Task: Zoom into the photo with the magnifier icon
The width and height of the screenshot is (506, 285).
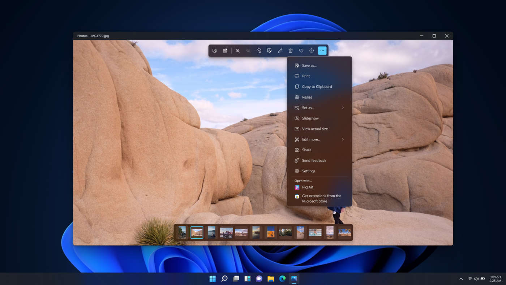Action: 238,51
